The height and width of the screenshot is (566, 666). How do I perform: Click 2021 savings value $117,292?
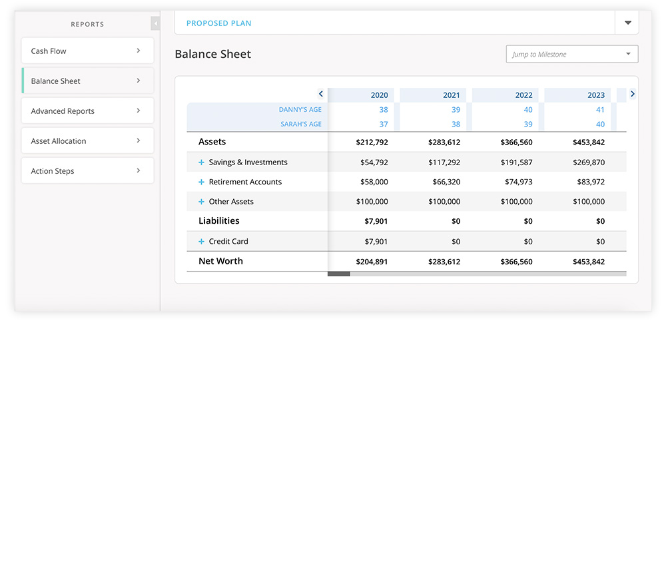444,162
